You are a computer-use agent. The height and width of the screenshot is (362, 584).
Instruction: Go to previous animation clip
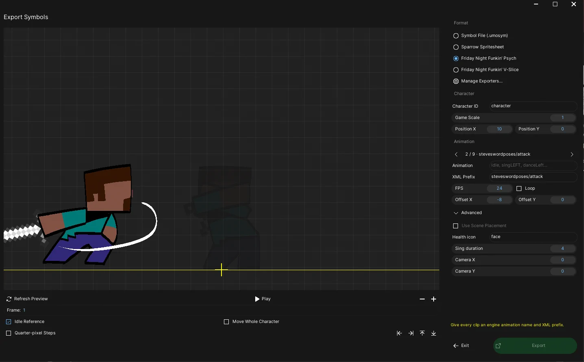(456, 154)
